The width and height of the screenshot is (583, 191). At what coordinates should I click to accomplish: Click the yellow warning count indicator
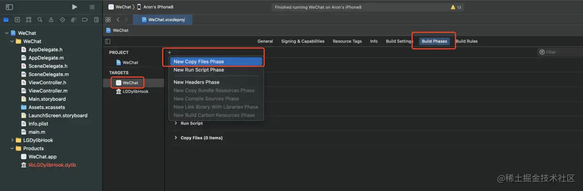coord(456,7)
